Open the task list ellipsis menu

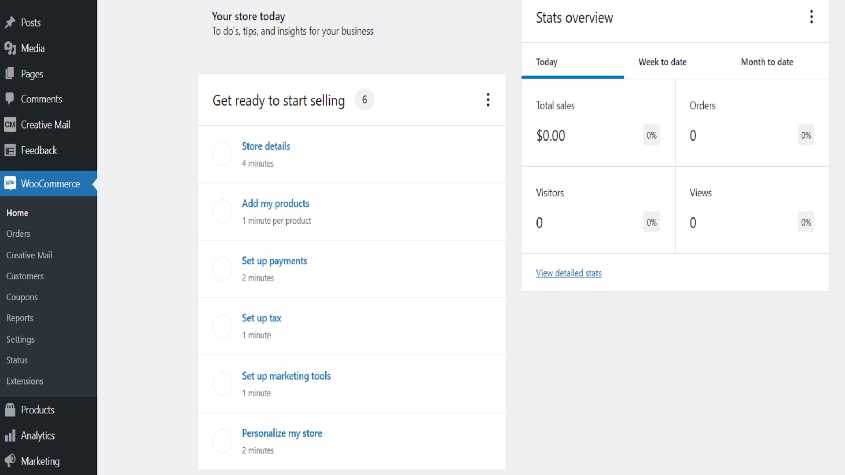488,100
